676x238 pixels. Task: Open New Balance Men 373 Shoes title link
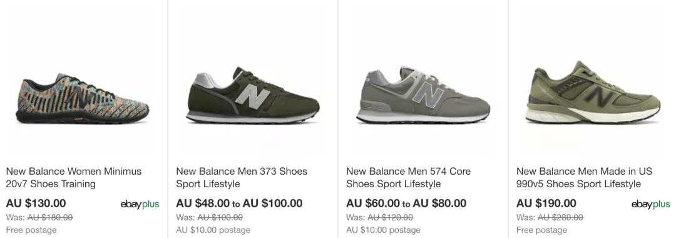coord(242,178)
